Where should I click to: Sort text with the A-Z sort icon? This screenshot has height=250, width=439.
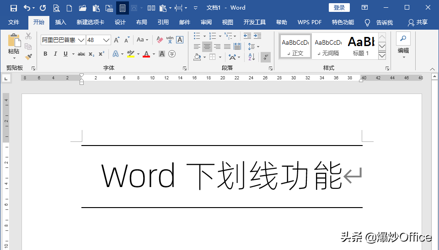(x=252, y=57)
